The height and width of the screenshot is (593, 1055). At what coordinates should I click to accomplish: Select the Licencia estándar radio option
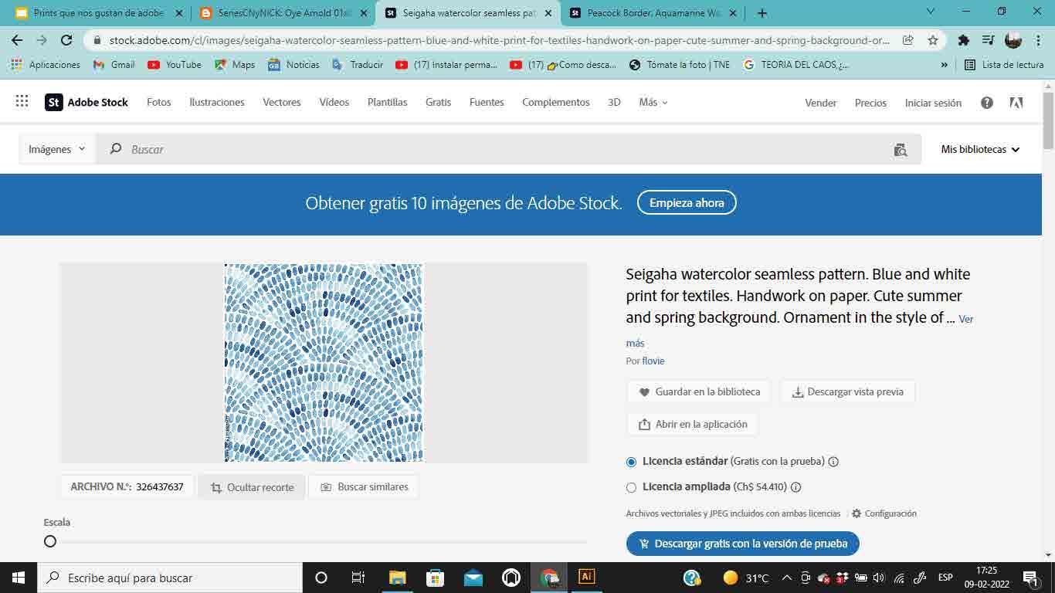[x=631, y=462]
